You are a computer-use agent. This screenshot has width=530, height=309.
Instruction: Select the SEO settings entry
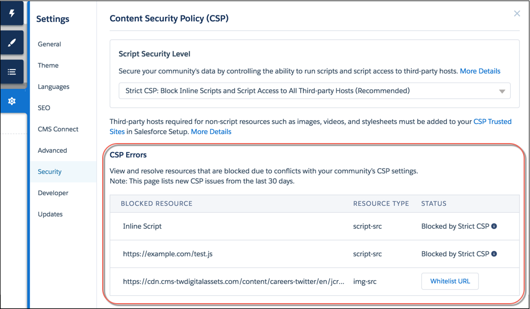tap(44, 107)
